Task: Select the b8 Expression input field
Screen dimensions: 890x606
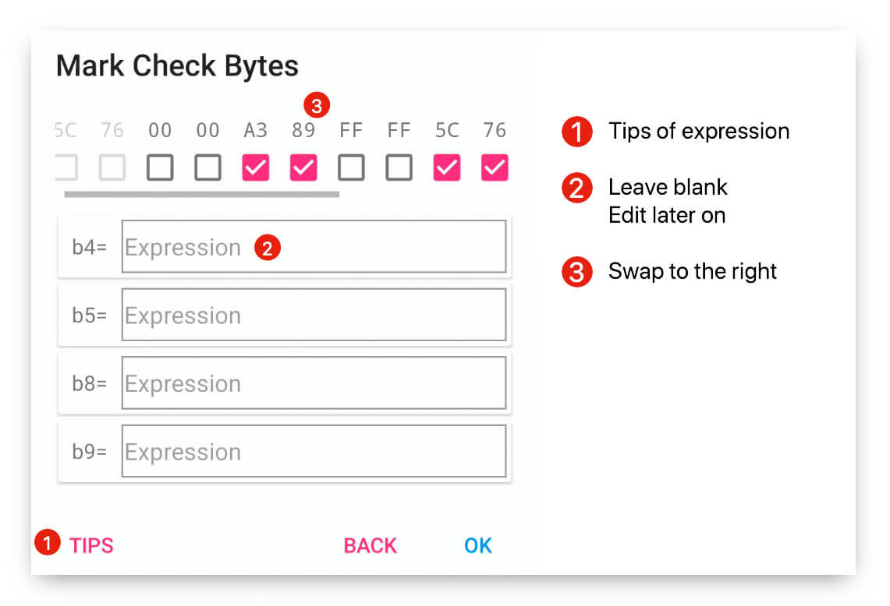Action: click(x=314, y=383)
